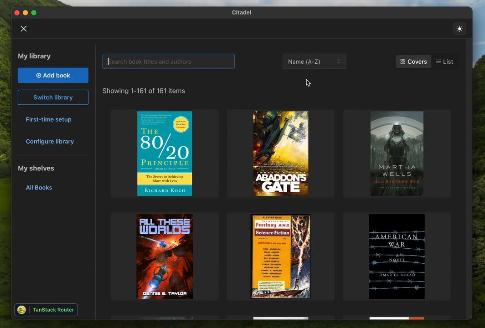Click the Martha Wells All Systems Red cover
This screenshot has width=485, height=328.
click(x=397, y=153)
